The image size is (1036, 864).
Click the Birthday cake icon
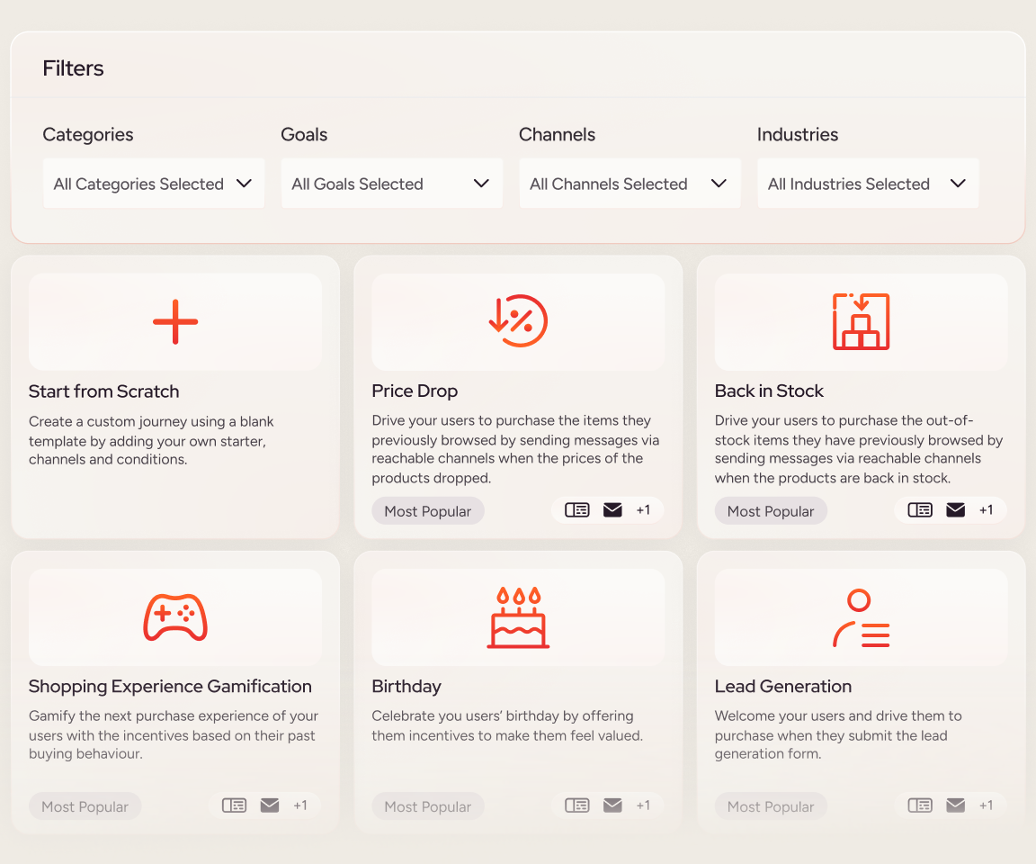(x=518, y=617)
